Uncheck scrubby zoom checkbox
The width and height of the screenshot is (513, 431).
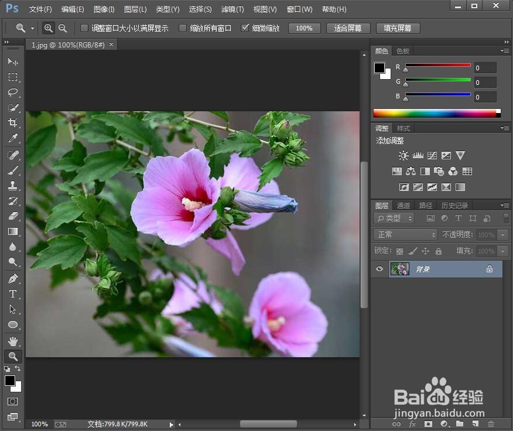click(x=245, y=28)
